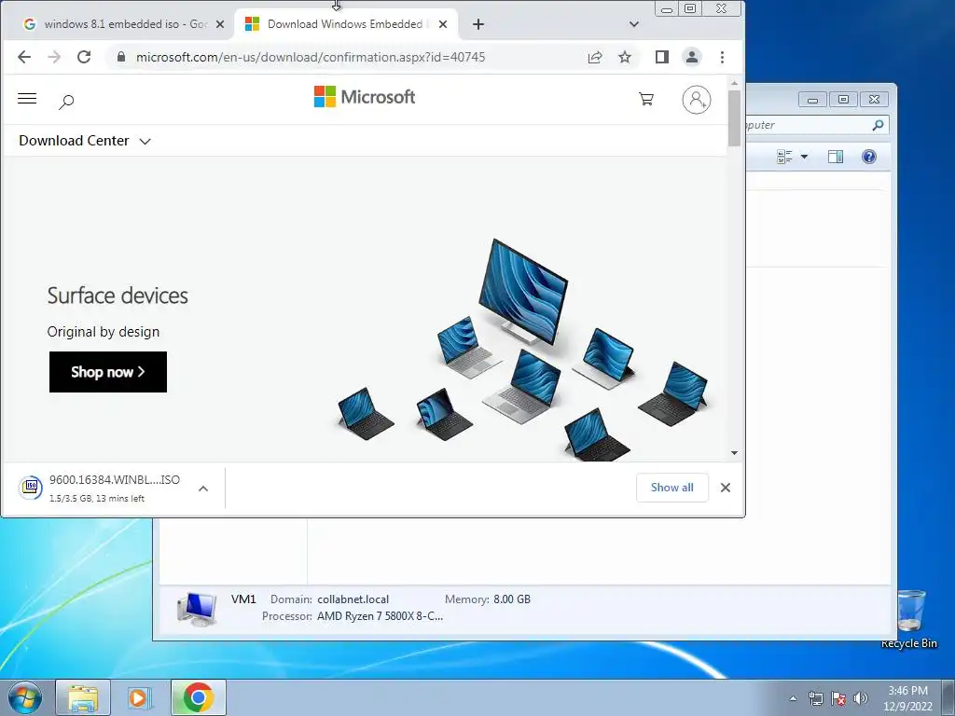The height and width of the screenshot is (716, 955).
Task: Open the Windows Start menu
Action: click(x=25, y=697)
